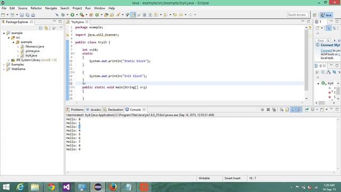341x192 pixels.
Task: Click the New Java Class icon
Action: 97,15
